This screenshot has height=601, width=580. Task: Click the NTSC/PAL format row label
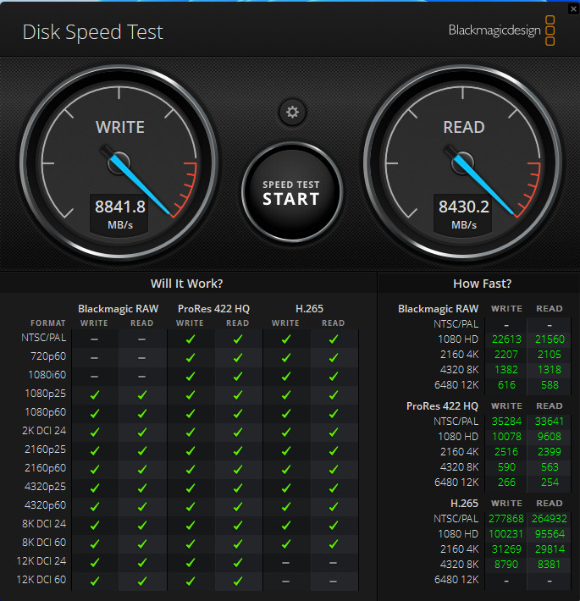coord(44,338)
